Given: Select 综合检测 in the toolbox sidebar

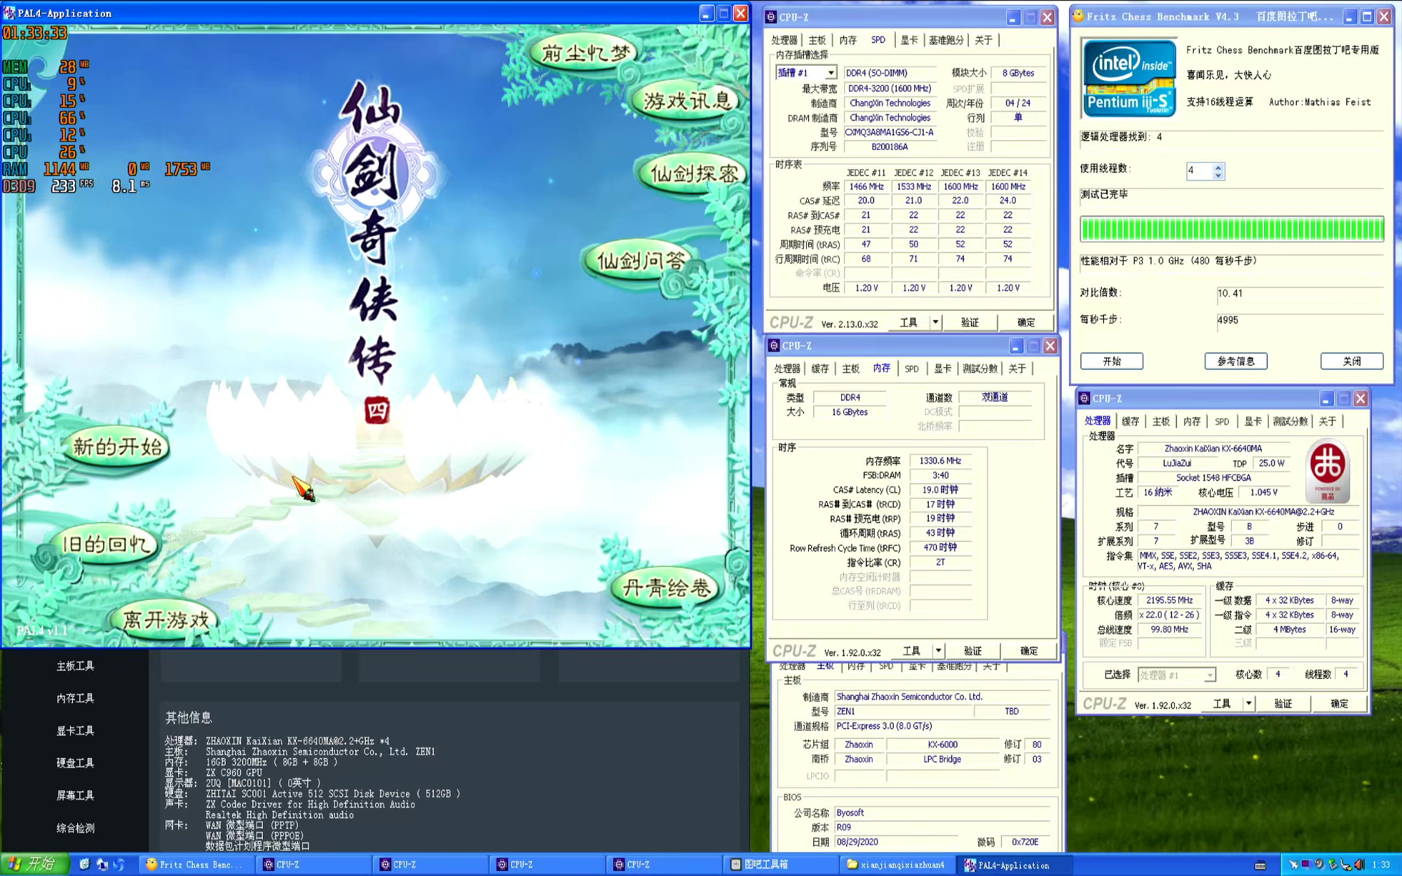Looking at the screenshot, I should [75, 828].
